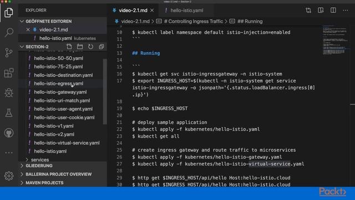Show additional views via the activity bar ellipsis
Screen dimensions: 355x200
tap(9, 153)
